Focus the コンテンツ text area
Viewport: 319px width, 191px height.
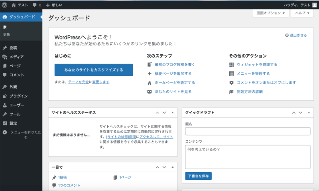248,157
